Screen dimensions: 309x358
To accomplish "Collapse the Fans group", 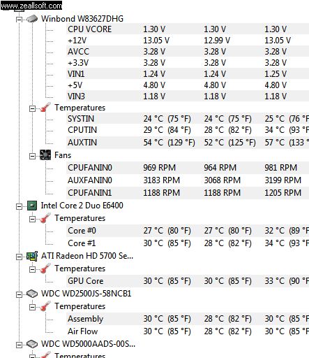I will click(32, 156).
